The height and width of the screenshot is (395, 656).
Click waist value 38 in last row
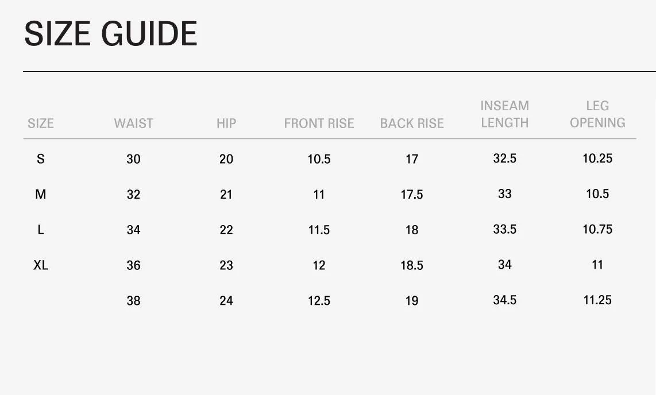[x=133, y=300]
